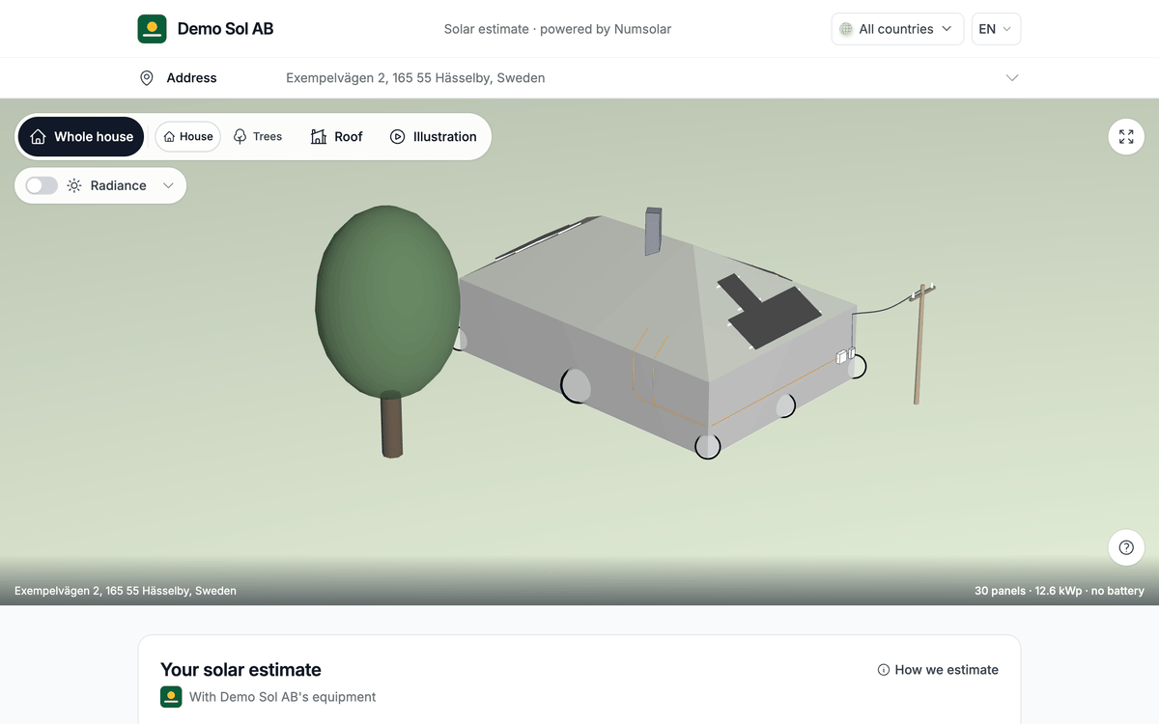This screenshot has width=1159, height=724.
Task: Click the Your solar estimate heading
Action: pos(240,670)
